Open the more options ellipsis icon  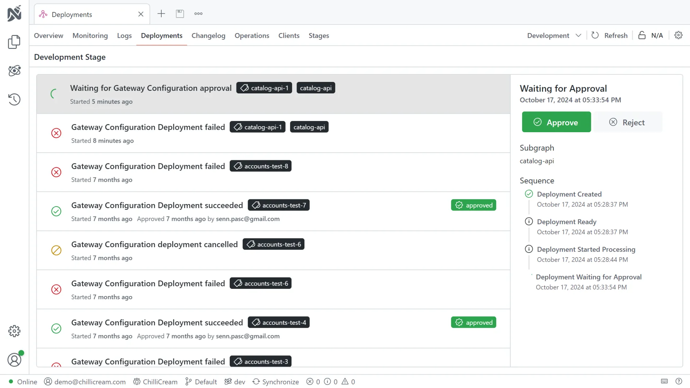(x=198, y=14)
